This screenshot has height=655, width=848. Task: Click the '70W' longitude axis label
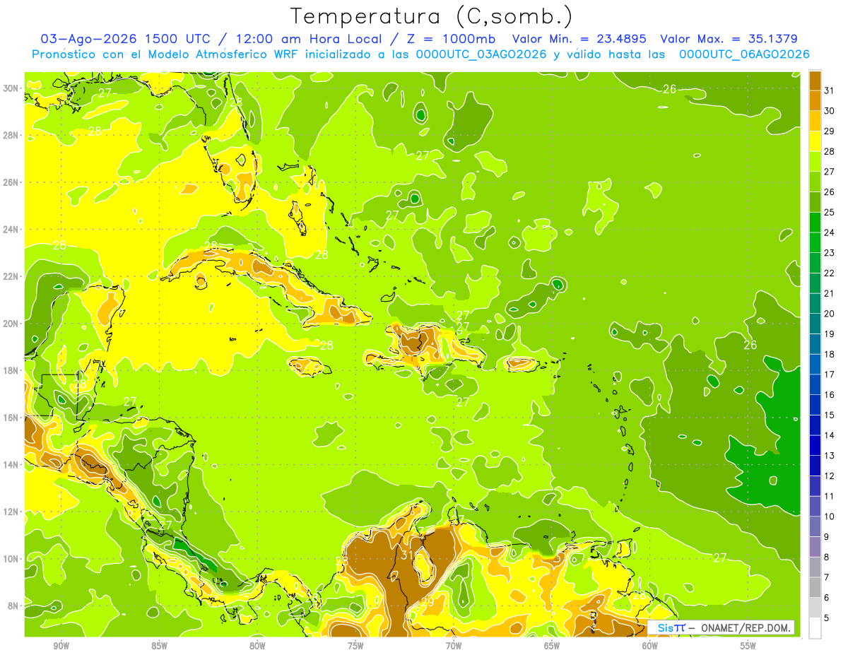point(454,646)
